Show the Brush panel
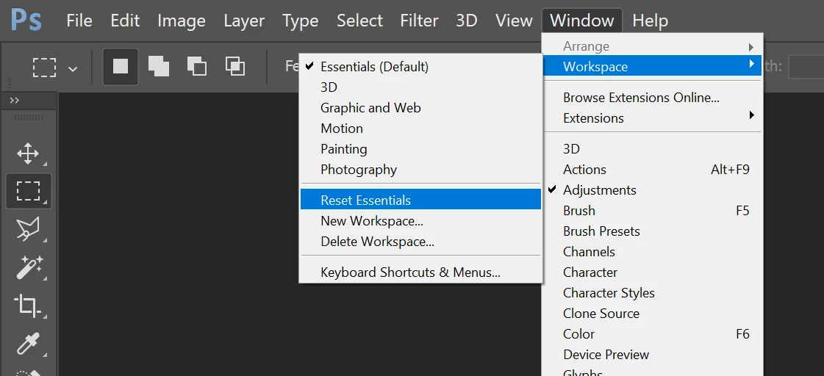 point(652,211)
